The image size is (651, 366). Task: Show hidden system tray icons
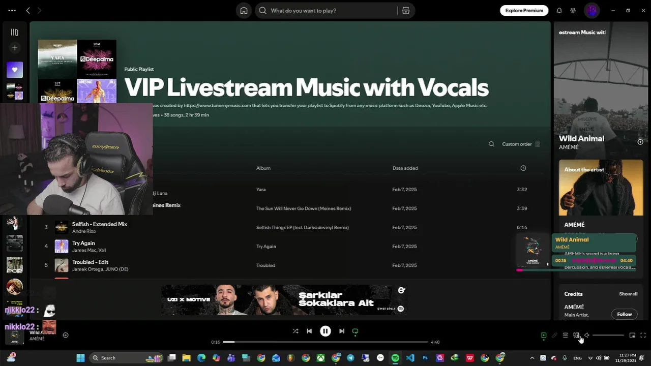click(532, 358)
